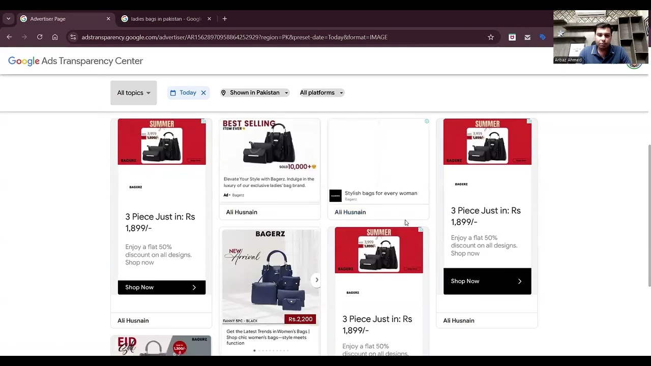Screen dimensions: 651x366
Task: Click AdChoices icon on first Summer ad
Action: coord(203,121)
